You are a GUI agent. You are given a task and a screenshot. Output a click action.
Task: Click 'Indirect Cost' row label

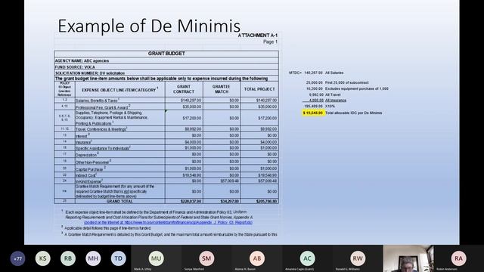pyautogui.click(x=85, y=175)
